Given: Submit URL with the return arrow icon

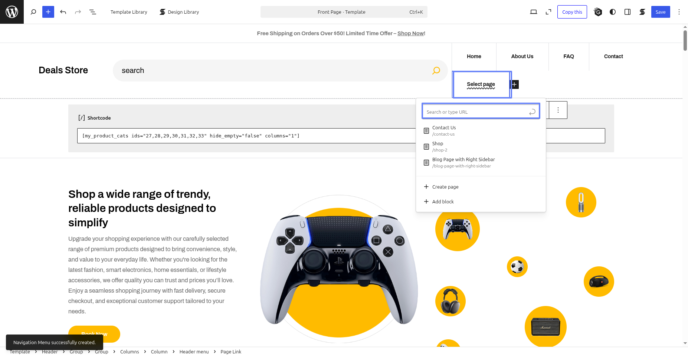Looking at the screenshot, I should pyautogui.click(x=532, y=112).
